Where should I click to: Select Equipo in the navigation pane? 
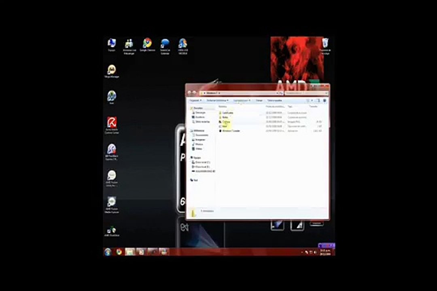click(x=196, y=158)
